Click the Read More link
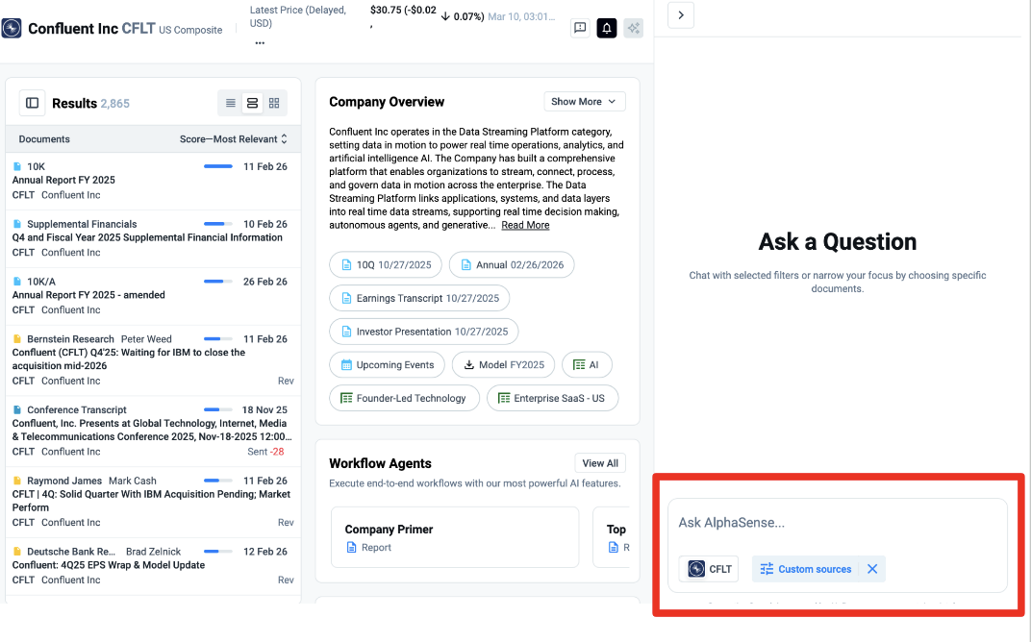 coord(525,225)
